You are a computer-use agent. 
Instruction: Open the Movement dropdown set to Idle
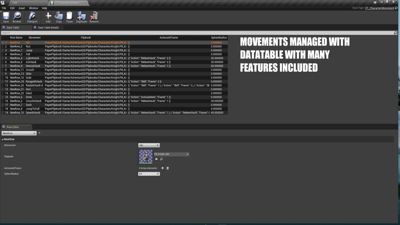coord(149,145)
